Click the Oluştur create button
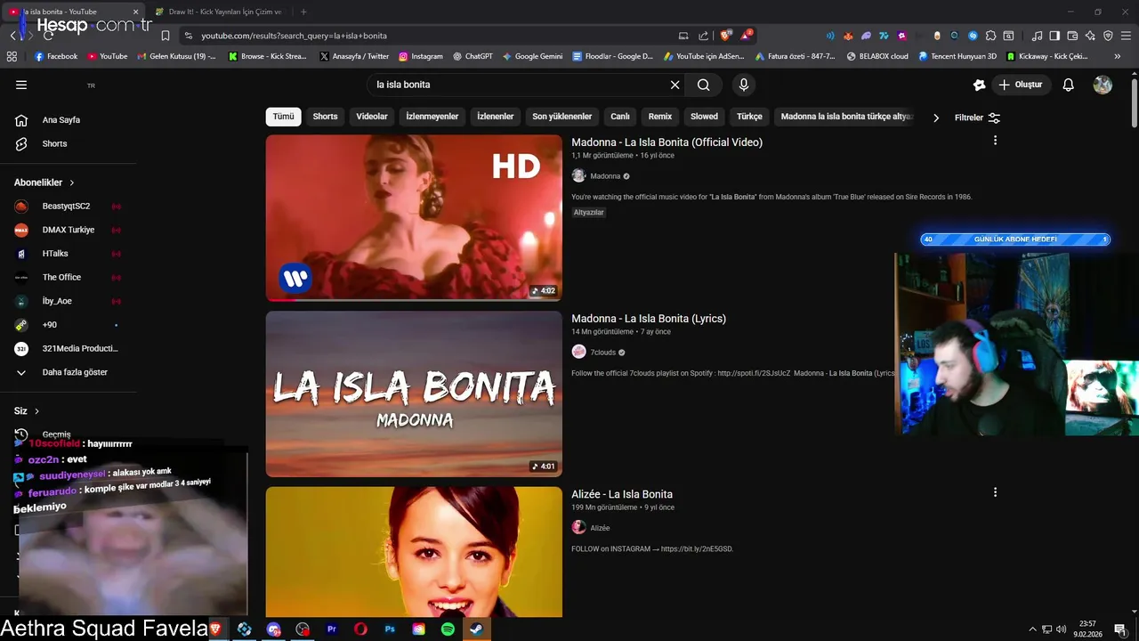The width and height of the screenshot is (1139, 641). pos(1022,85)
